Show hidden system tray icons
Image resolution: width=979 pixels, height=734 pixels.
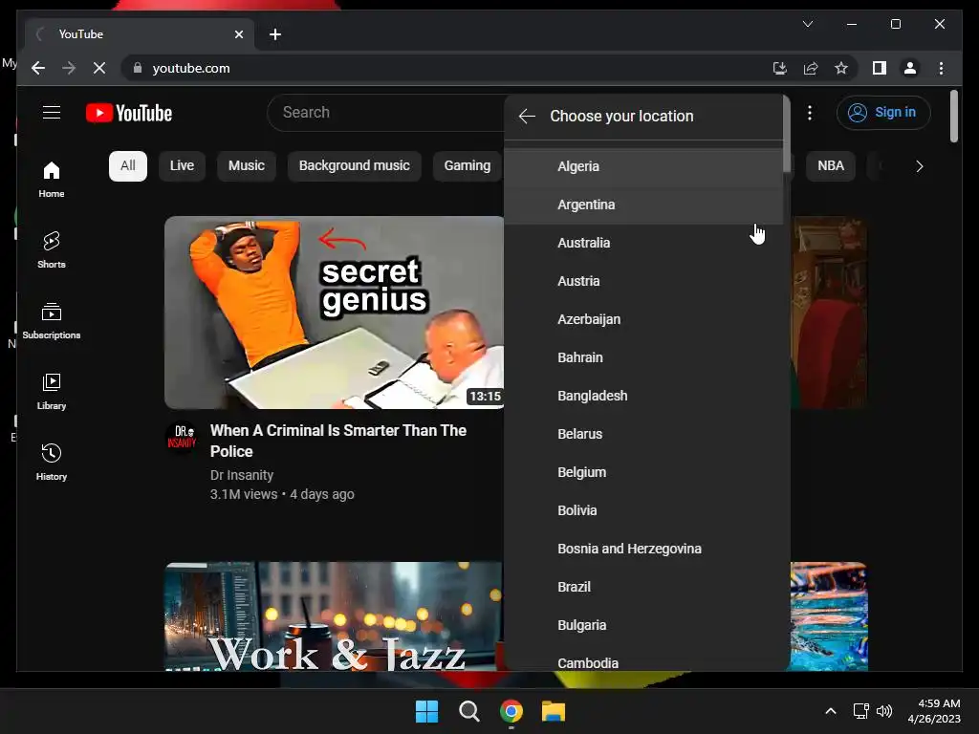(831, 711)
